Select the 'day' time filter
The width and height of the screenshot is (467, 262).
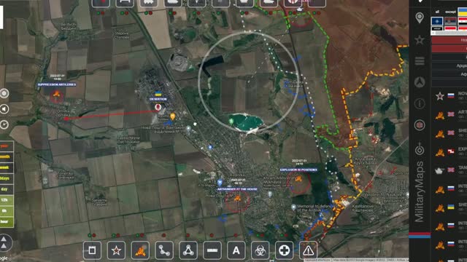click(6, 189)
